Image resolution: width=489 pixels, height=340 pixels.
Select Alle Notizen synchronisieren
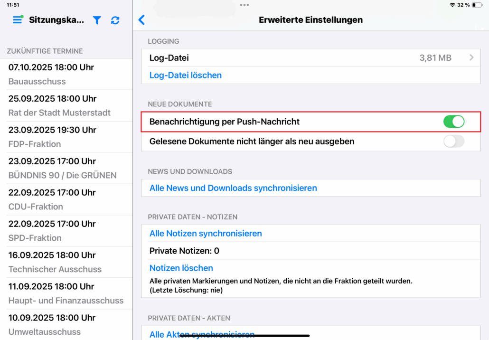coord(206,233)
